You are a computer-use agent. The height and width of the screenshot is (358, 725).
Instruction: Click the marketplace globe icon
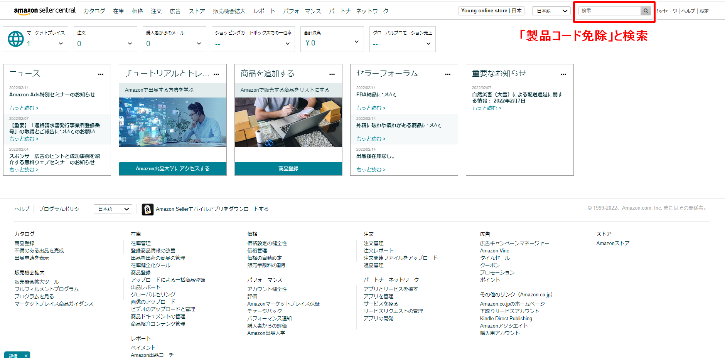coord(16,39)
